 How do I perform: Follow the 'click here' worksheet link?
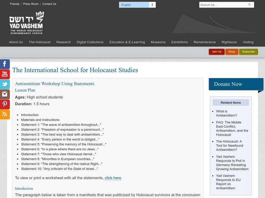pos(113,178)
